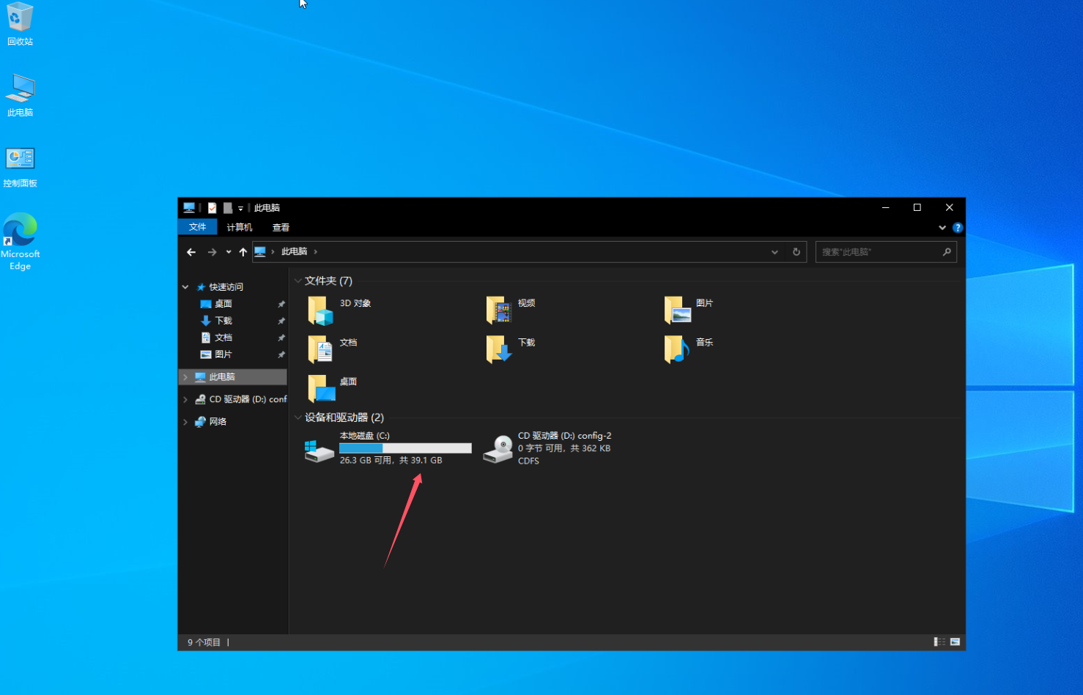This screenshot has height=695, width=1083.
Task: Go forward with the forward arrow
Action: [212, 252]
